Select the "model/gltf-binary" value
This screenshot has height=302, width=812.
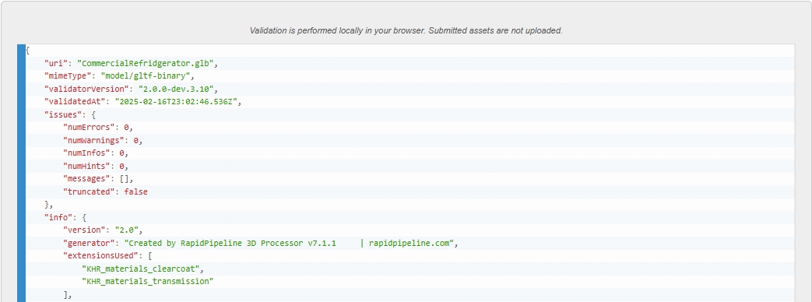coord(146,76)
